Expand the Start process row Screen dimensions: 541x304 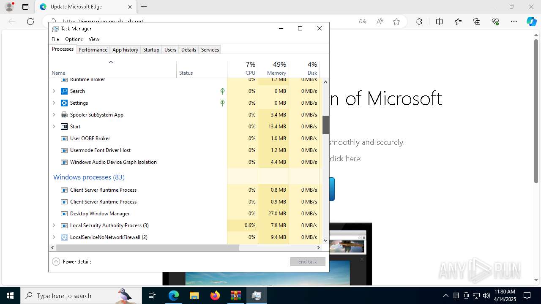point(54,127)
